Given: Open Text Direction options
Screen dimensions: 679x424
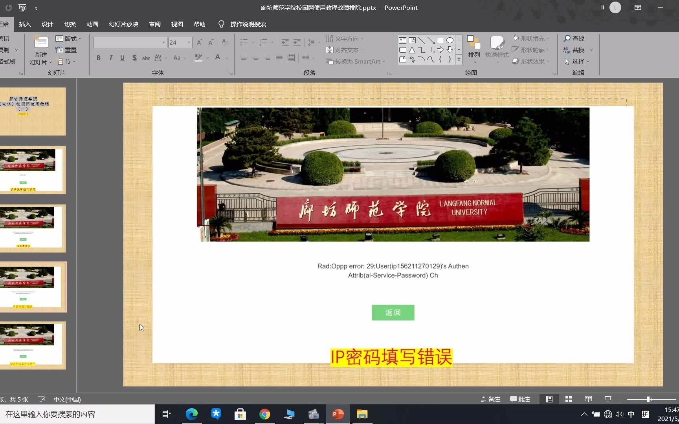Looking at the screenshot, I should click(345, 38).
